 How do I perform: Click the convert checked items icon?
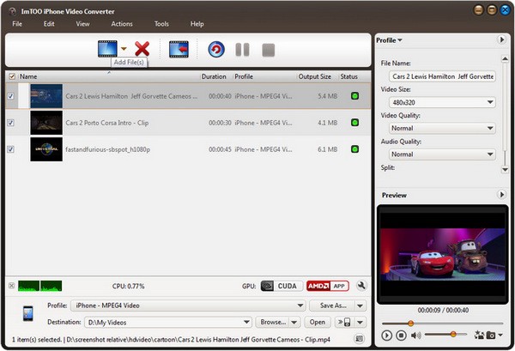tap(216, 49)
